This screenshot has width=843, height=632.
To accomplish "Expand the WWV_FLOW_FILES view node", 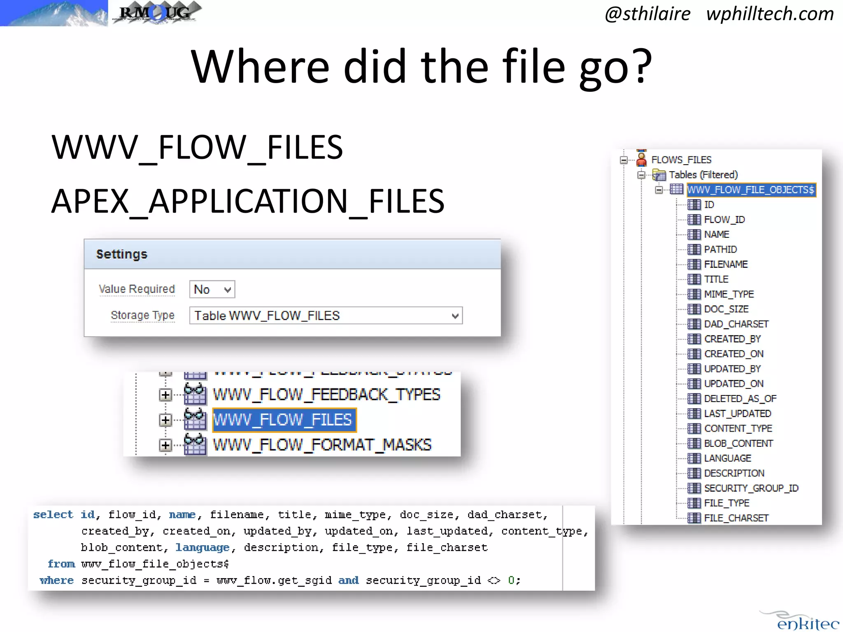I will 165,420.
